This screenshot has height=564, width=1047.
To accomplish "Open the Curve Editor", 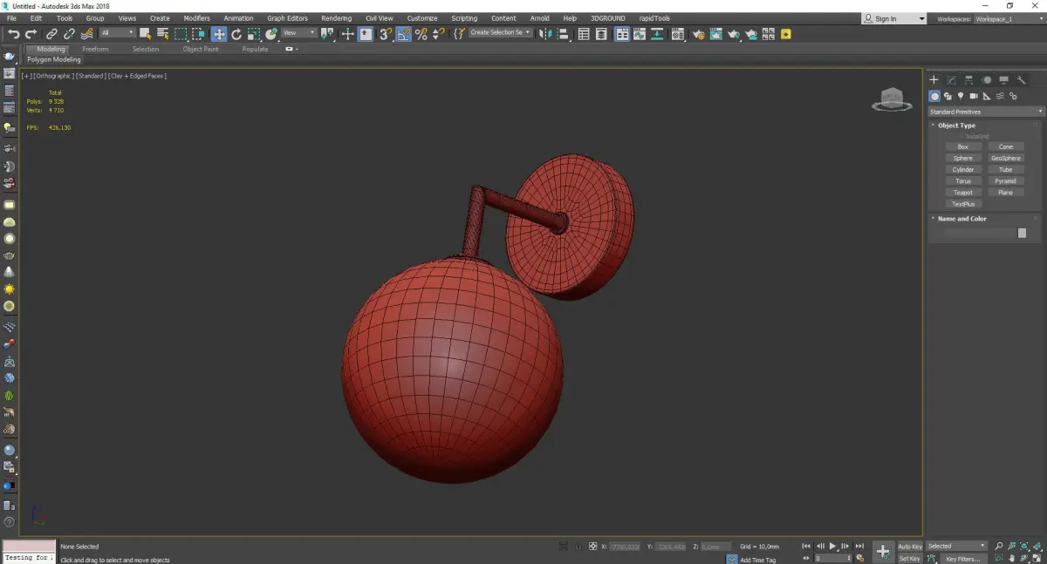I will click(x=639, y=34).
